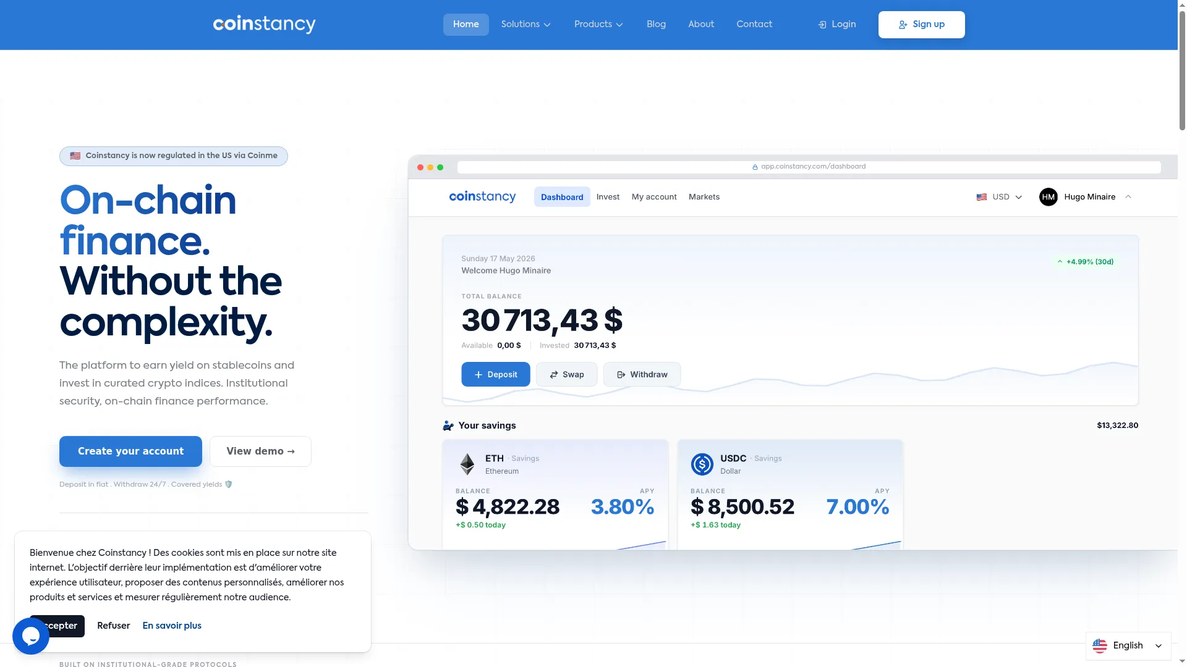
Task: Click the Welcome Hugo Minaire text
Action: (x=506, y=271)
